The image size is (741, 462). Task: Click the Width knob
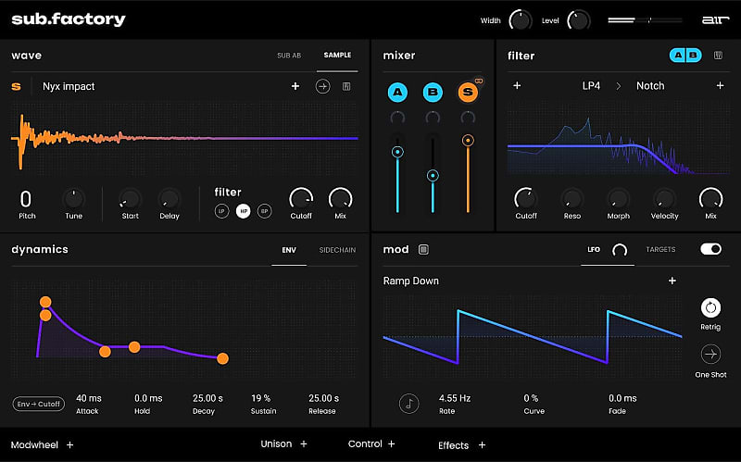(x=521, y=20)
